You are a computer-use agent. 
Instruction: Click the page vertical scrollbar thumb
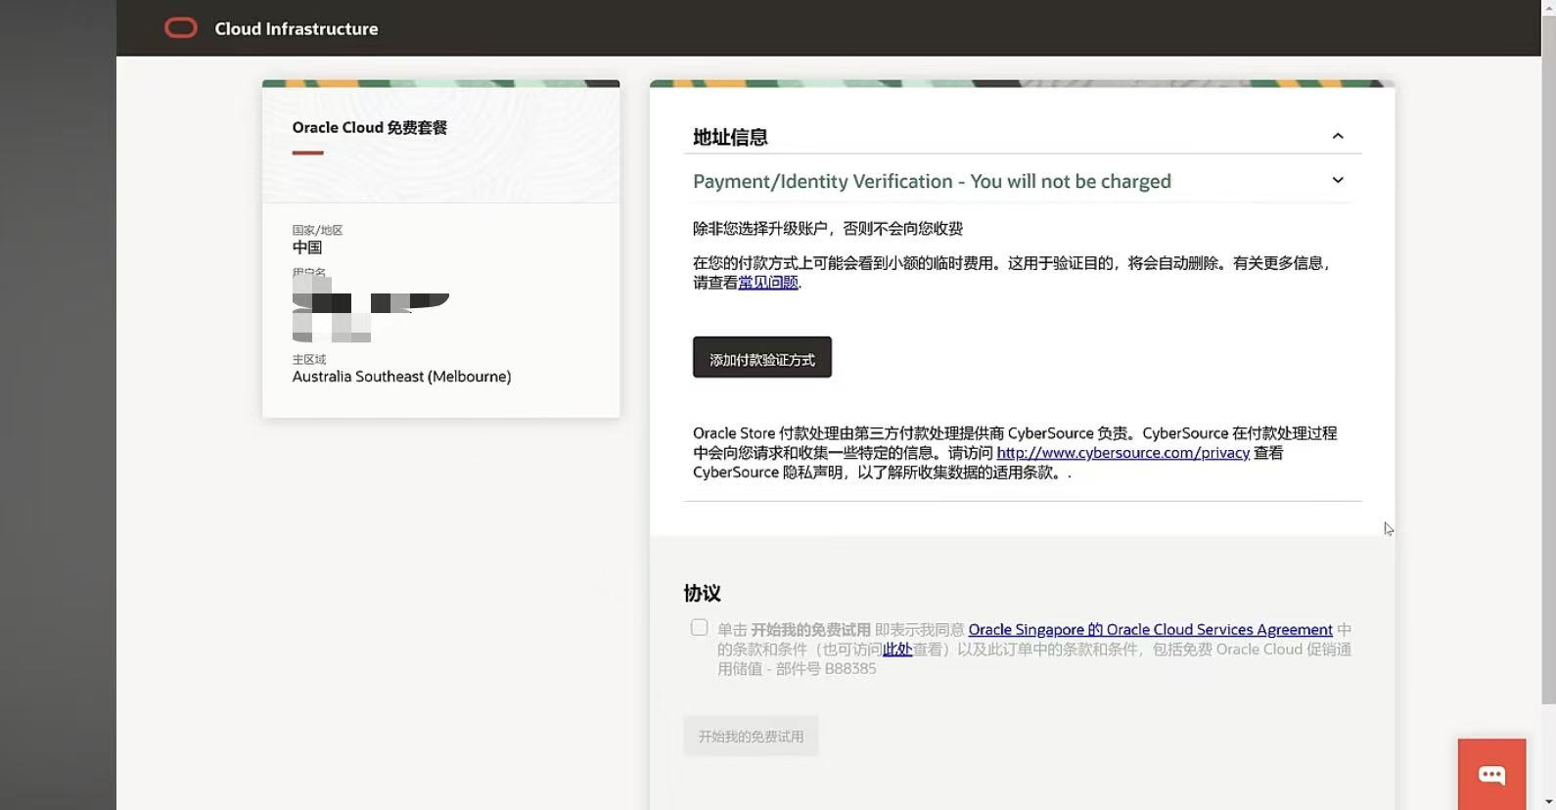(1548, 358)
